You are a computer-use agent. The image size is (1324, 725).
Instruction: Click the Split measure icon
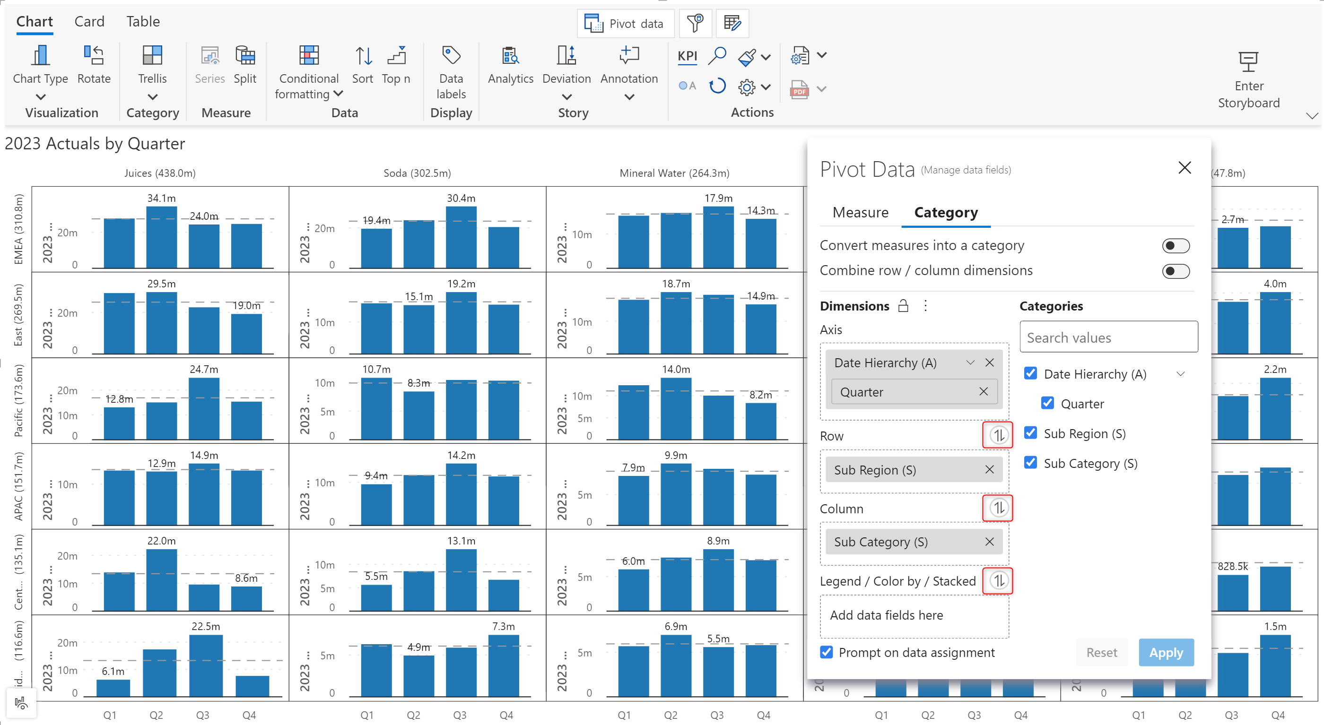click(245, 55)
